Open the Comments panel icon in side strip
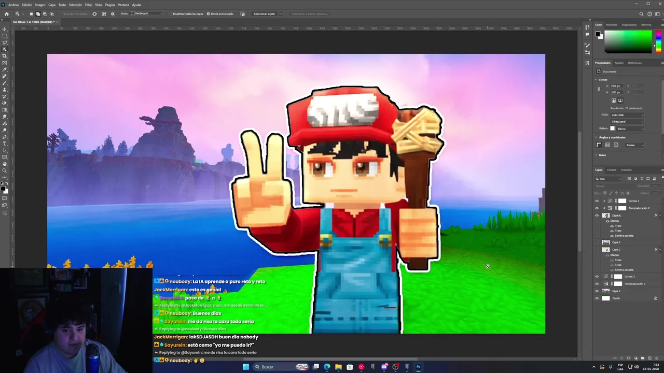 (587, 34)
